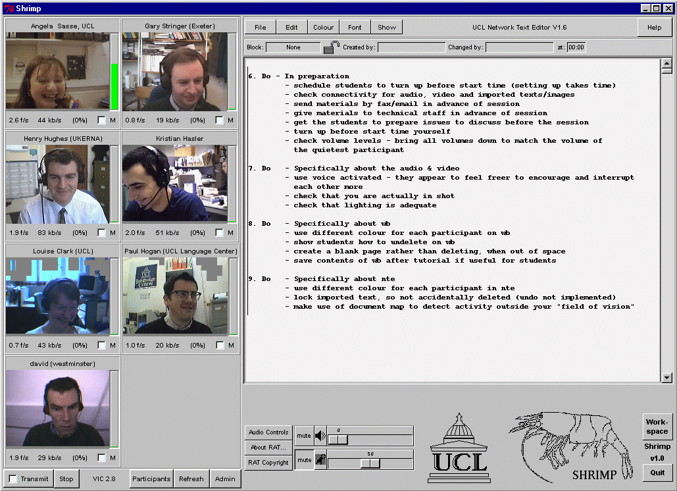Toggle mute checkbox for Henry Hughes

(101, 233)
